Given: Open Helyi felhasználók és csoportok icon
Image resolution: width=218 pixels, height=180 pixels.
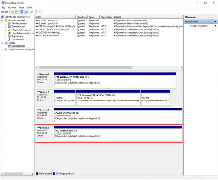Looking at the screenshot, I should click(x=10, y=33).
